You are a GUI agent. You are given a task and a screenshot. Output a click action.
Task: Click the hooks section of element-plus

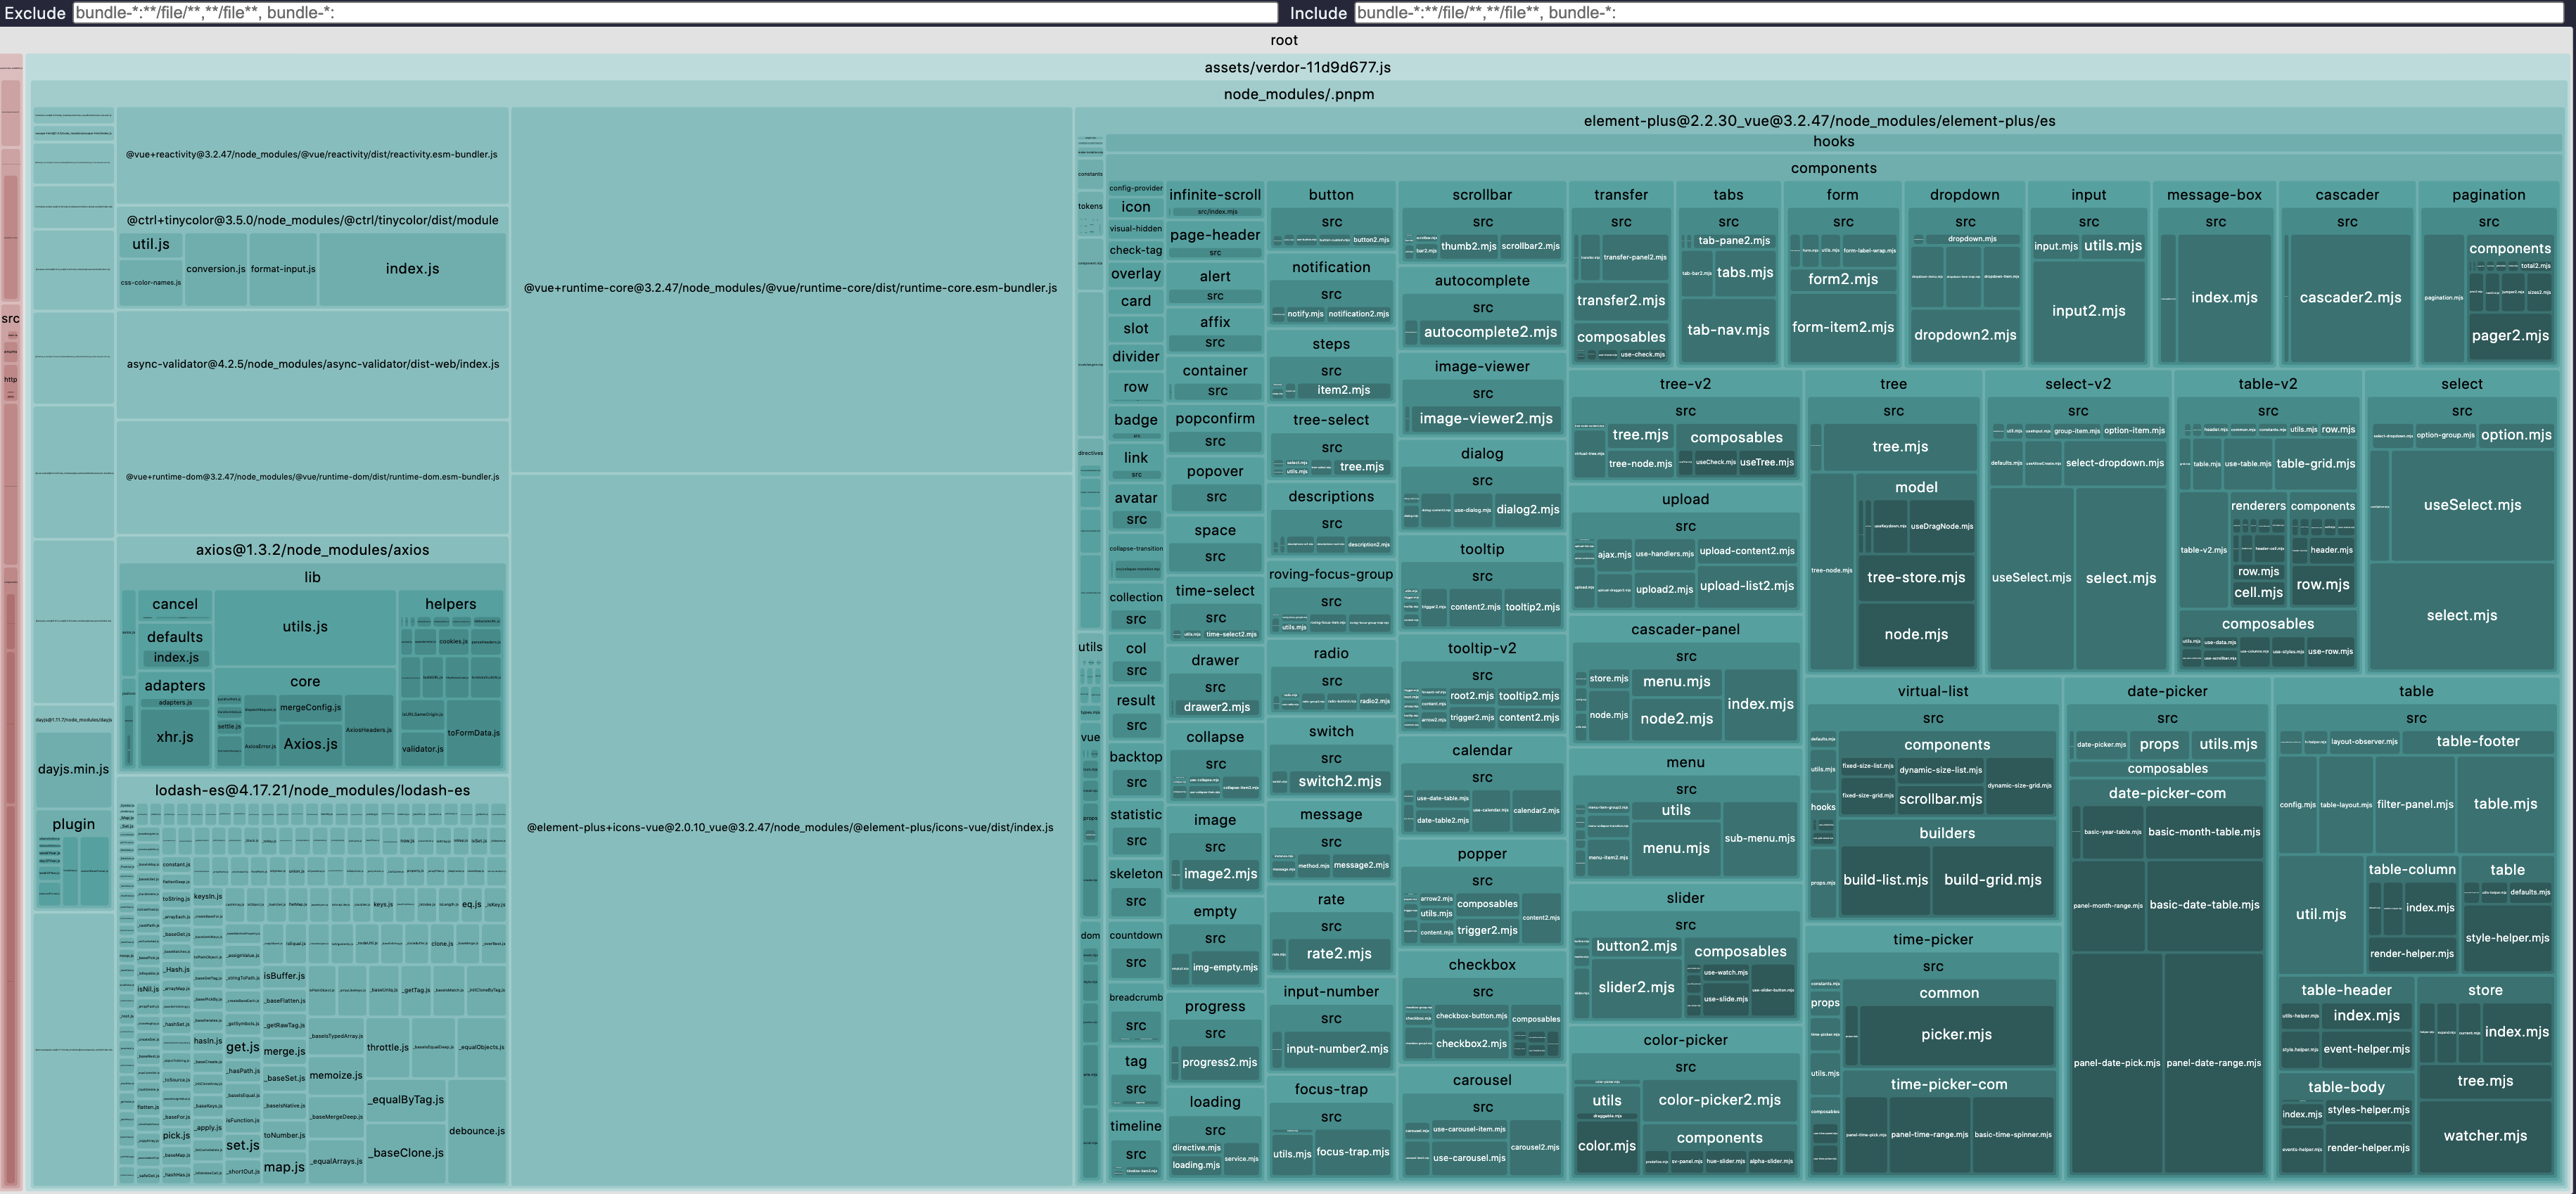pos(1833,141)
